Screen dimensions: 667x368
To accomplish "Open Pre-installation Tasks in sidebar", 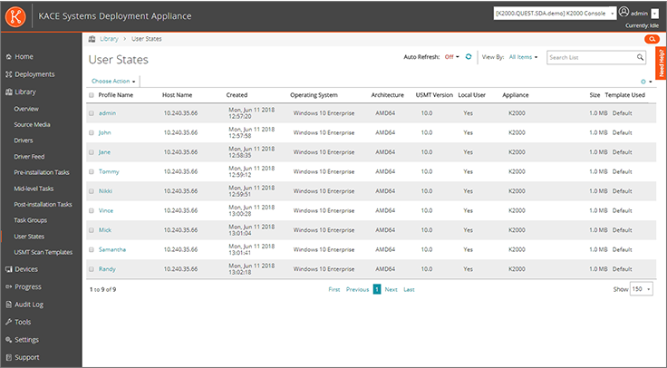I will point(42,172).
